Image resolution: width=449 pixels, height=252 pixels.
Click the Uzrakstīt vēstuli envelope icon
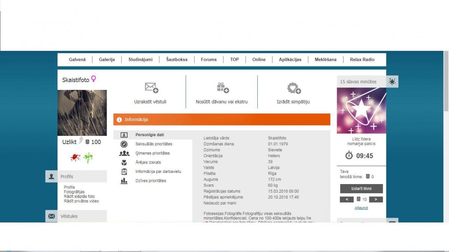tap(151, 88)
